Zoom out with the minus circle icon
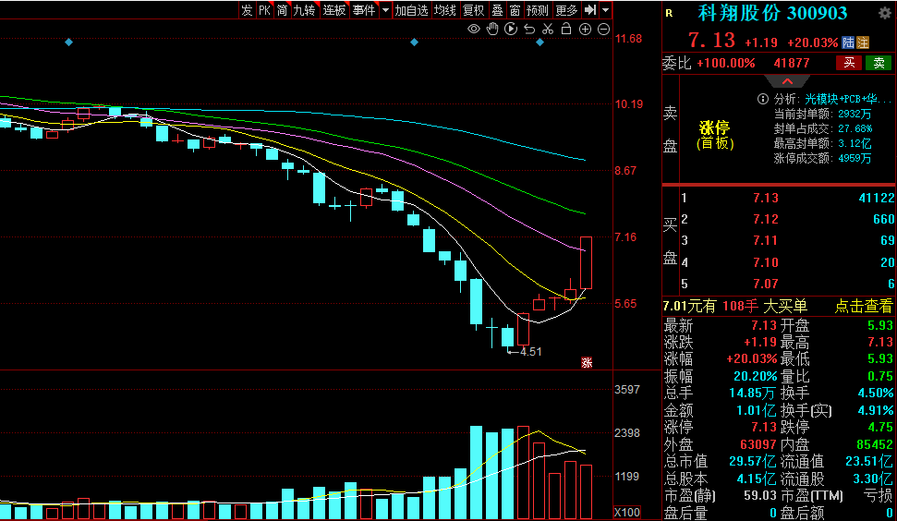This screenshot has height=521, width=897. [x=603, y=30]
